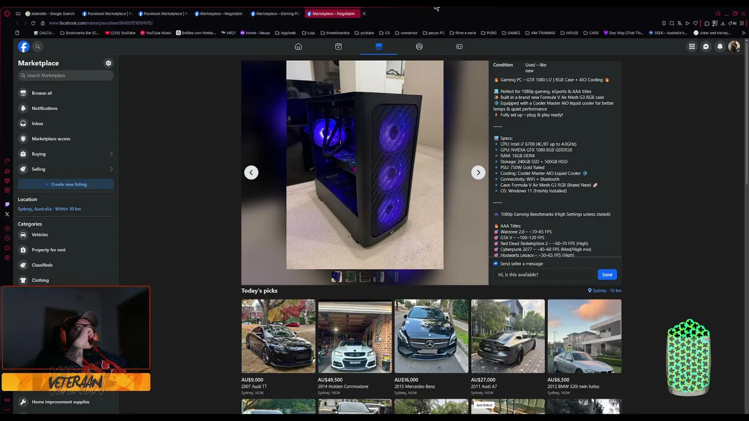Image resolution: width=749 pixels, height=421 pixels.
Task: Open the Gaming controller icon in top nav
Action: coord(459,47)
